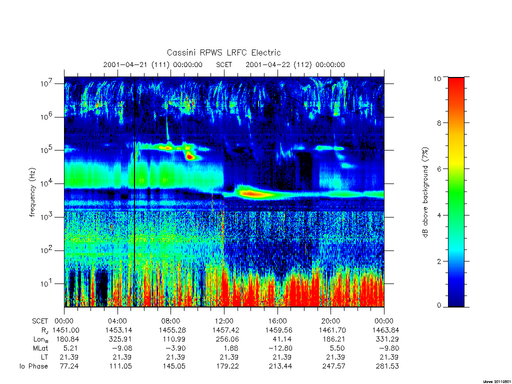Click colorbar tick value 8
Image resolution: width=512 pixels, height=384 pixels.
tap(439, 123)
